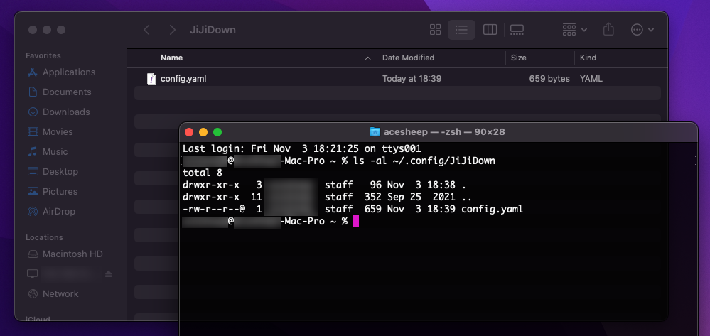Select Macintosh HD in Locations

click(x=72, y=254)
